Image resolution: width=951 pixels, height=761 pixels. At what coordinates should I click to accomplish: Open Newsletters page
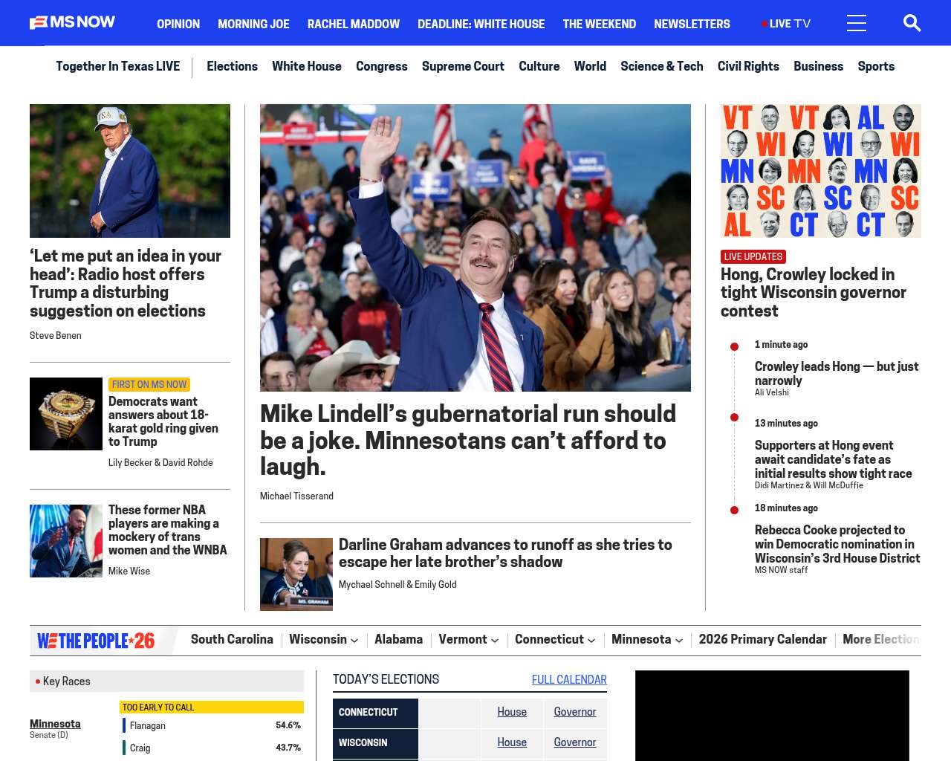click(692, 24)
